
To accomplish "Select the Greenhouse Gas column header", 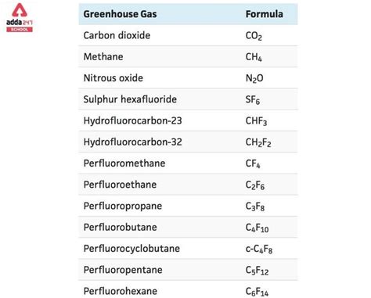I will [x=120, y=14].
